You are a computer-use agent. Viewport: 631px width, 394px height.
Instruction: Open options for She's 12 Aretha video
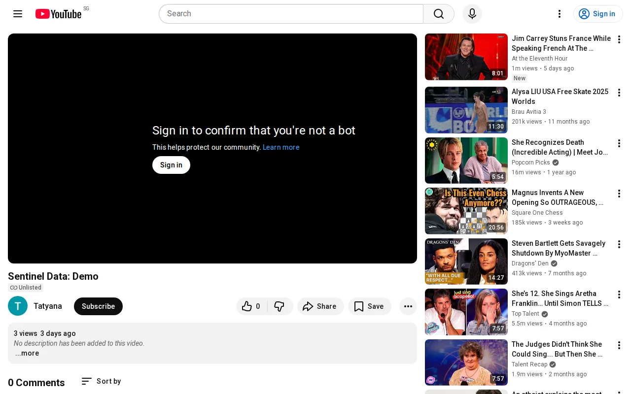tap(619, 295)
